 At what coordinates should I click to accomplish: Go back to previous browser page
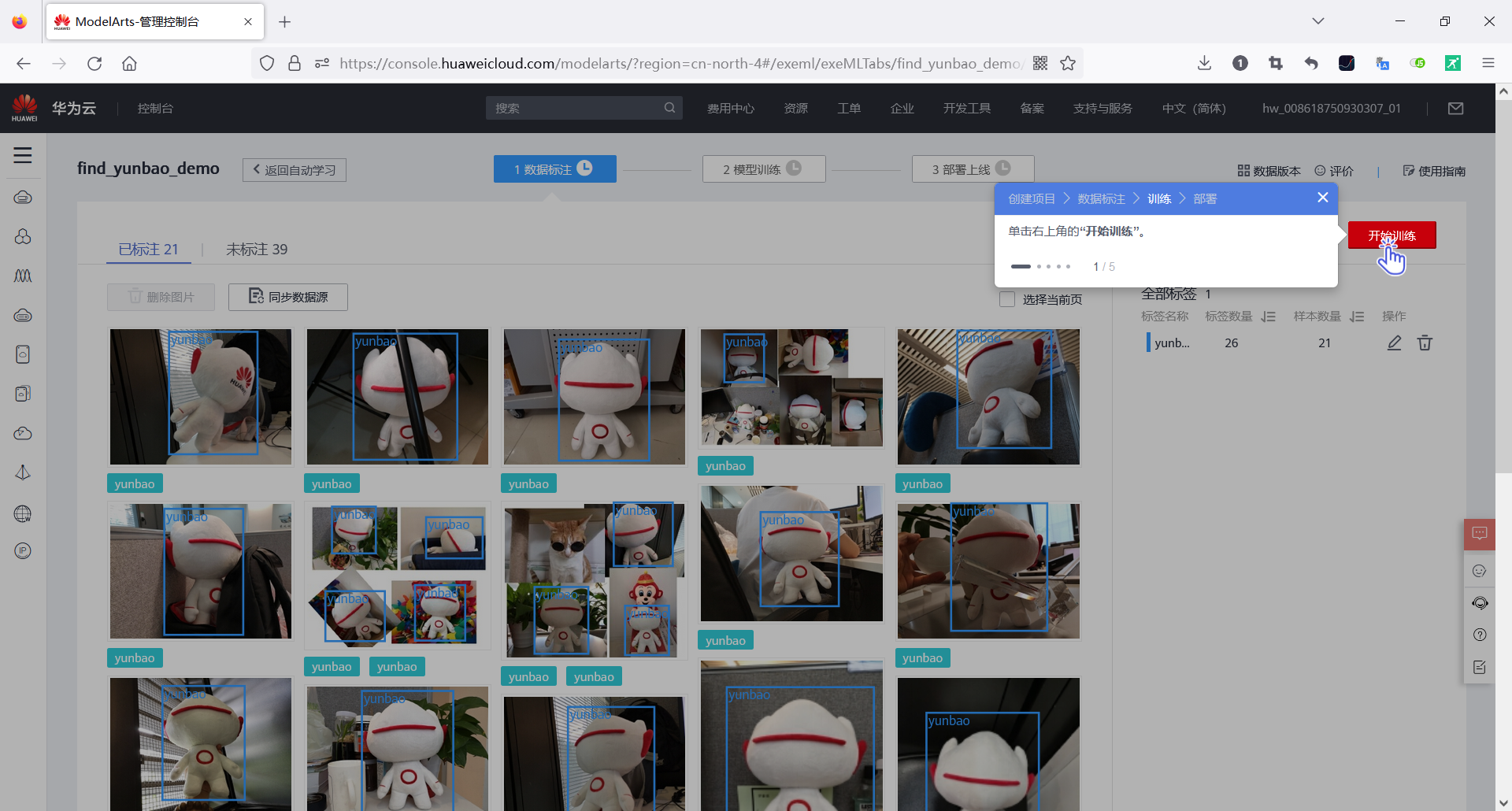pyautogui.click(x=24, y=64)
